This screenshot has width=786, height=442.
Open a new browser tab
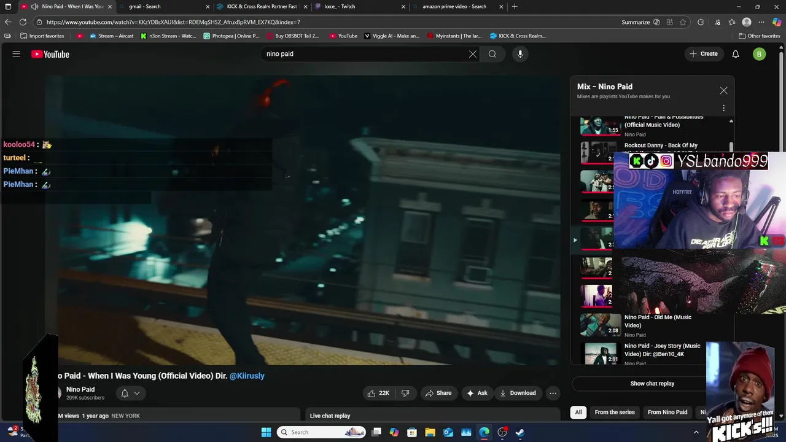[x=515, y=7]
